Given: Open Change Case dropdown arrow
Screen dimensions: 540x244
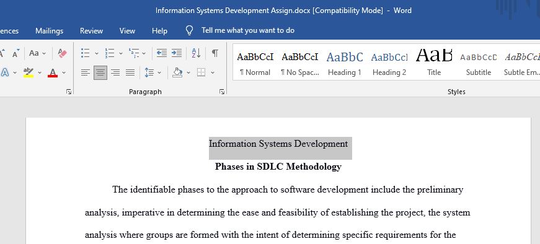Looking at the screenshot, I should (44, 53).
